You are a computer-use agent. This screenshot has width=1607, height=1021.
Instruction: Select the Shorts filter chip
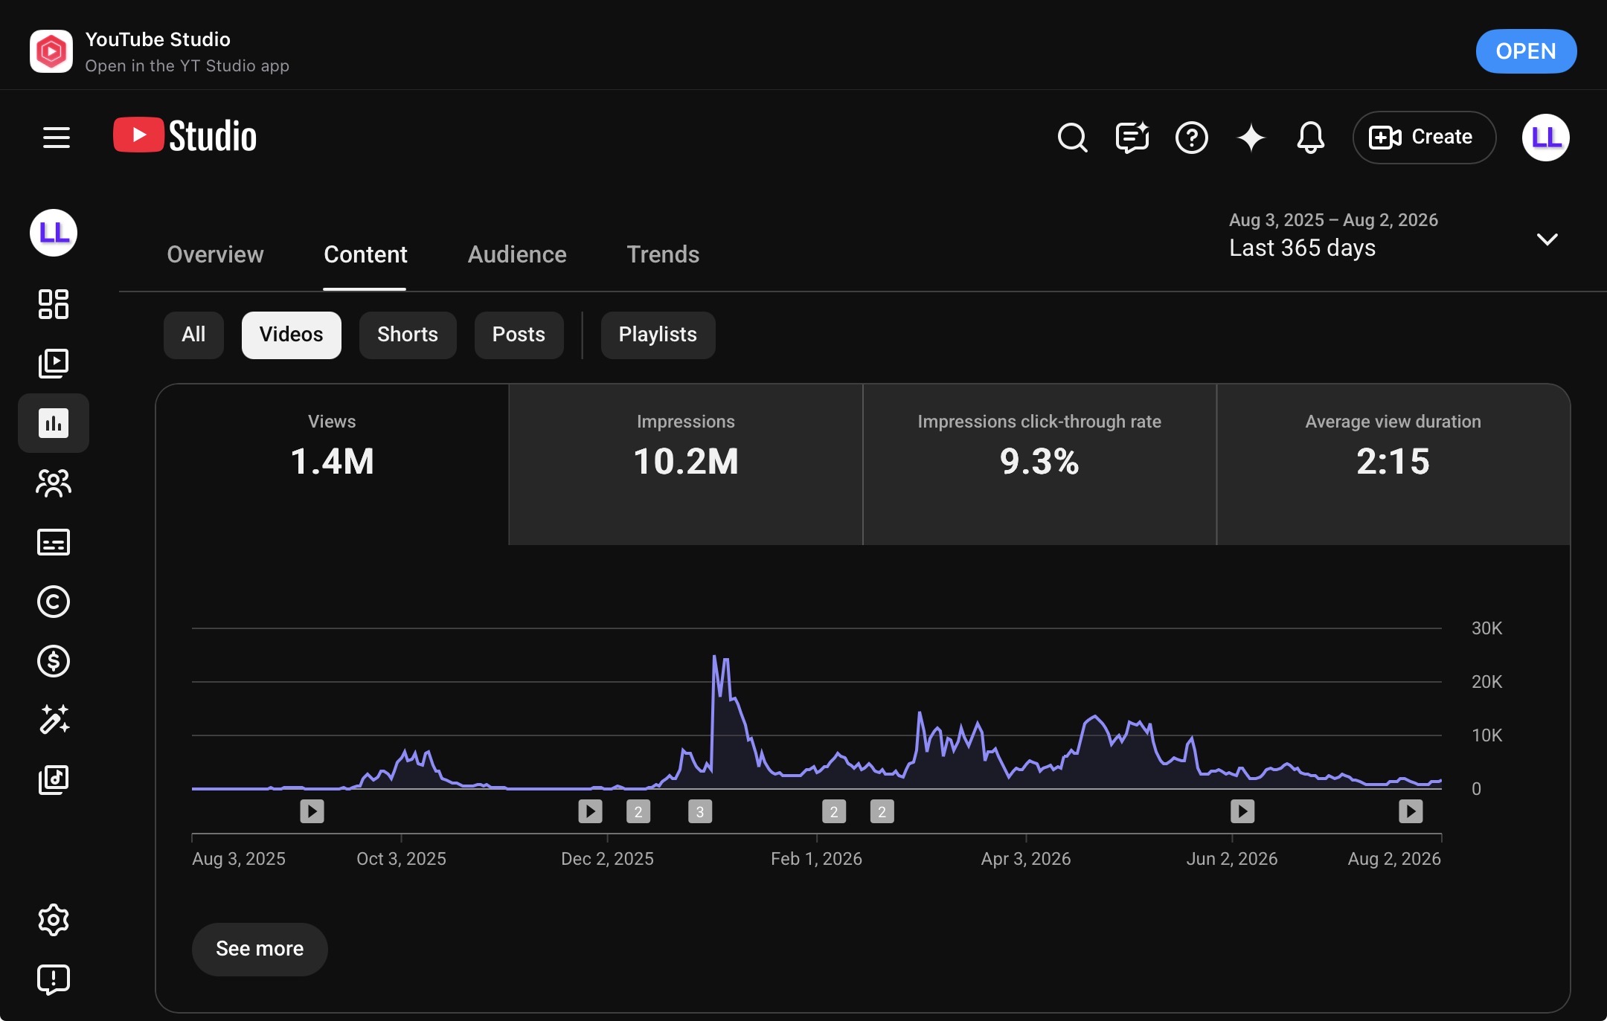point(408,335)
